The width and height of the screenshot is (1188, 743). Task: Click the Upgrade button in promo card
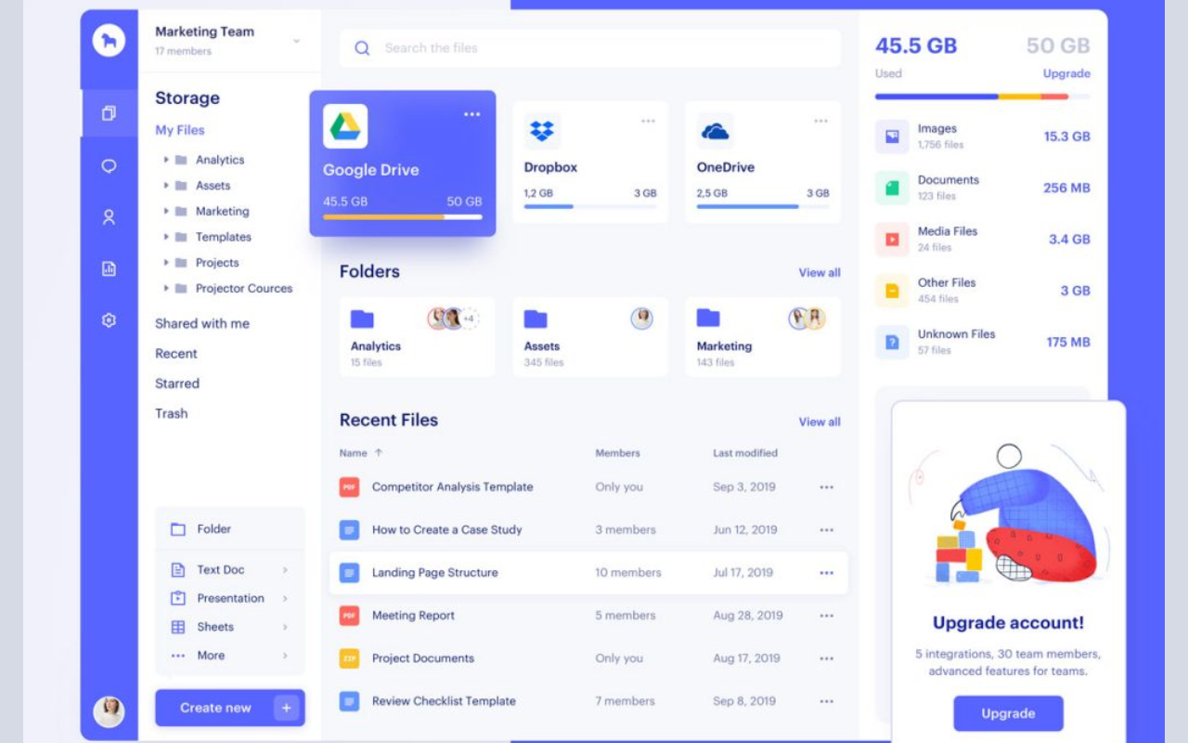click(x=1008, y=713)
